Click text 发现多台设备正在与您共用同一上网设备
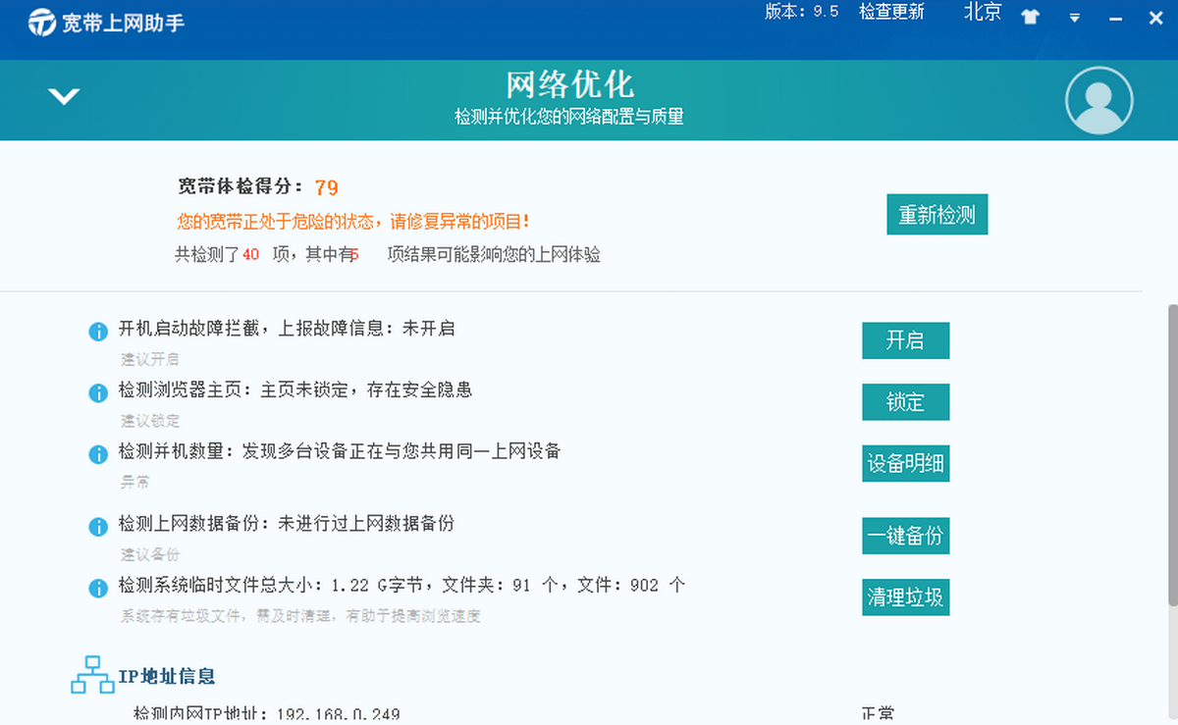The width and height of the screenshot is (1178, 725). pyautogui.click(x=402, y=451)
